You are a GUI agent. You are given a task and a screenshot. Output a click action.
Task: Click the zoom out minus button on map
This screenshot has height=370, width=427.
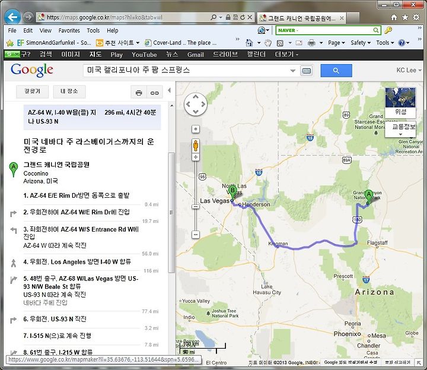tap(196, 235)
